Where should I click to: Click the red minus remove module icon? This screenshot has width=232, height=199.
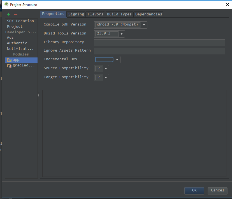click(x=16, y=14)
